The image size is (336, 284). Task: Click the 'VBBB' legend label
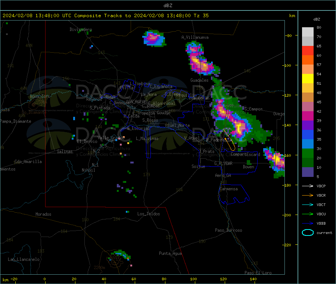(x=321, y=224)
